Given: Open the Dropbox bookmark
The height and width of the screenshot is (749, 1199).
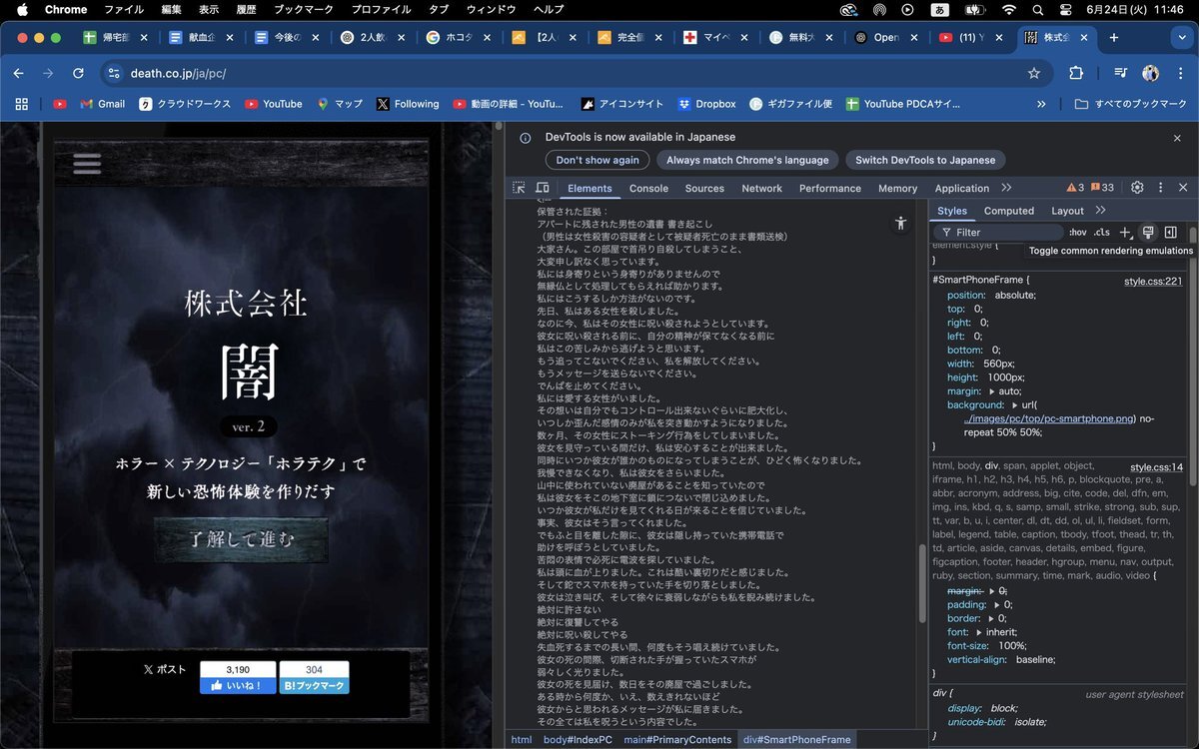Looking at the screenshot, I should 706,104.
